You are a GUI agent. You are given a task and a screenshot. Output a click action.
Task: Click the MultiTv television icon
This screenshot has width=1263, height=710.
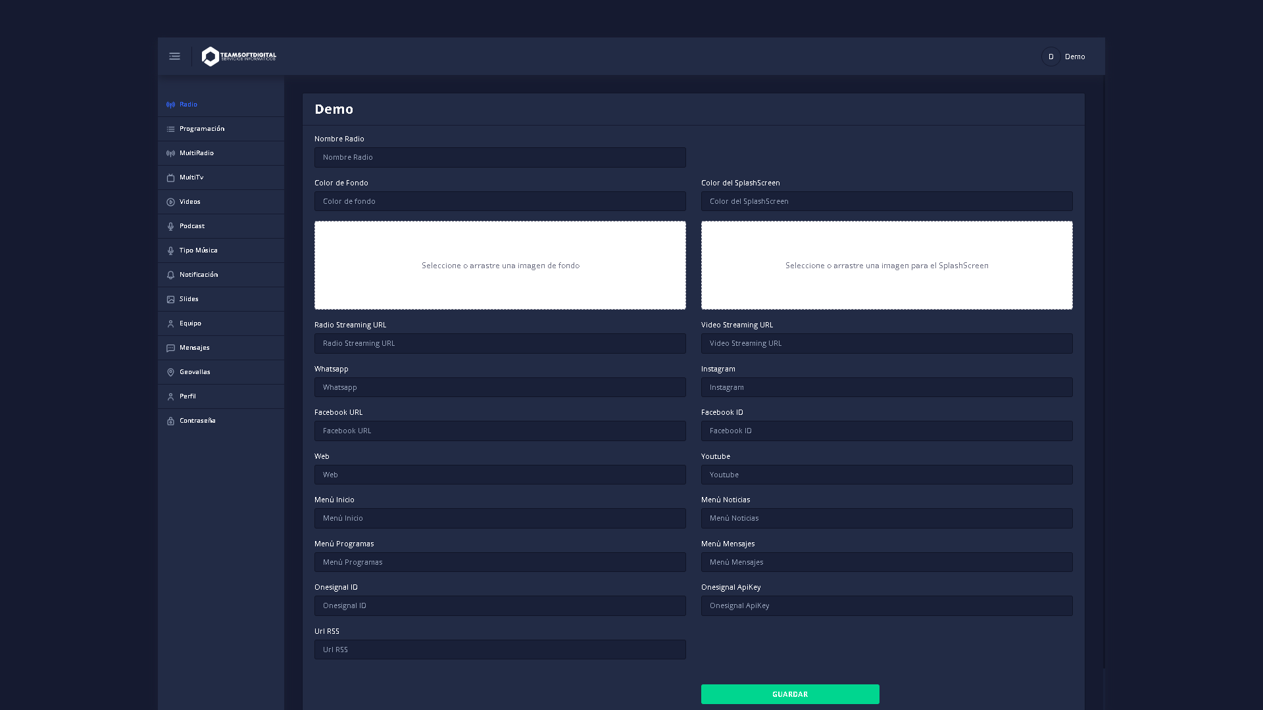point(170,177)
